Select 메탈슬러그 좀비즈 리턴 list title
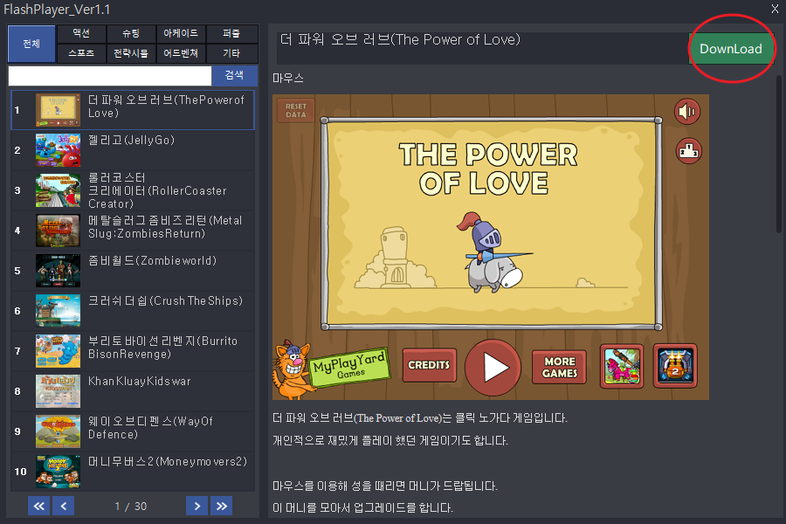 165,227
